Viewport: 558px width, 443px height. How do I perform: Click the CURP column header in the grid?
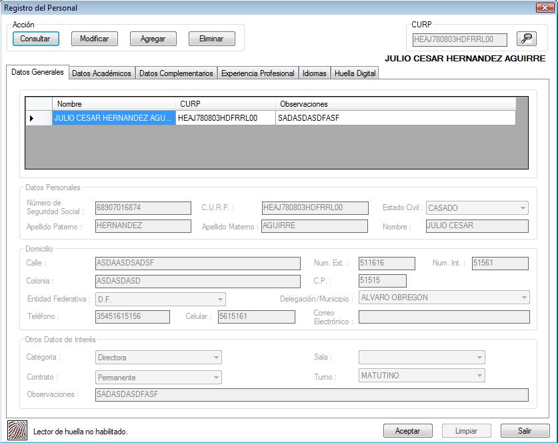pyautogui.click(x=225, y=104)
